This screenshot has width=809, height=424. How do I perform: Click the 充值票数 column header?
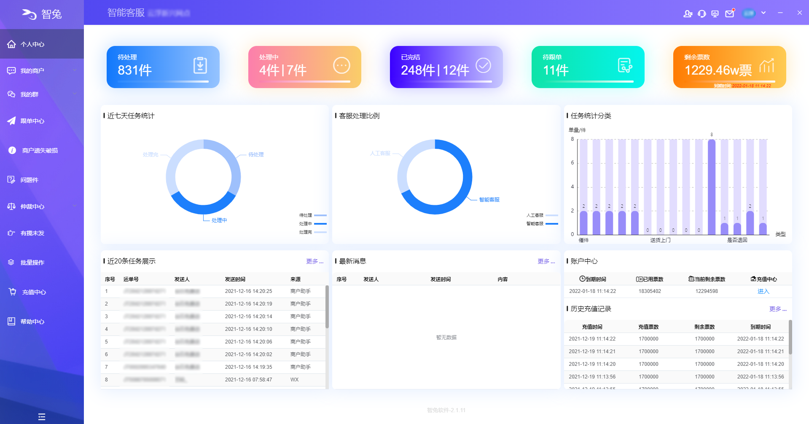[648, 327]
